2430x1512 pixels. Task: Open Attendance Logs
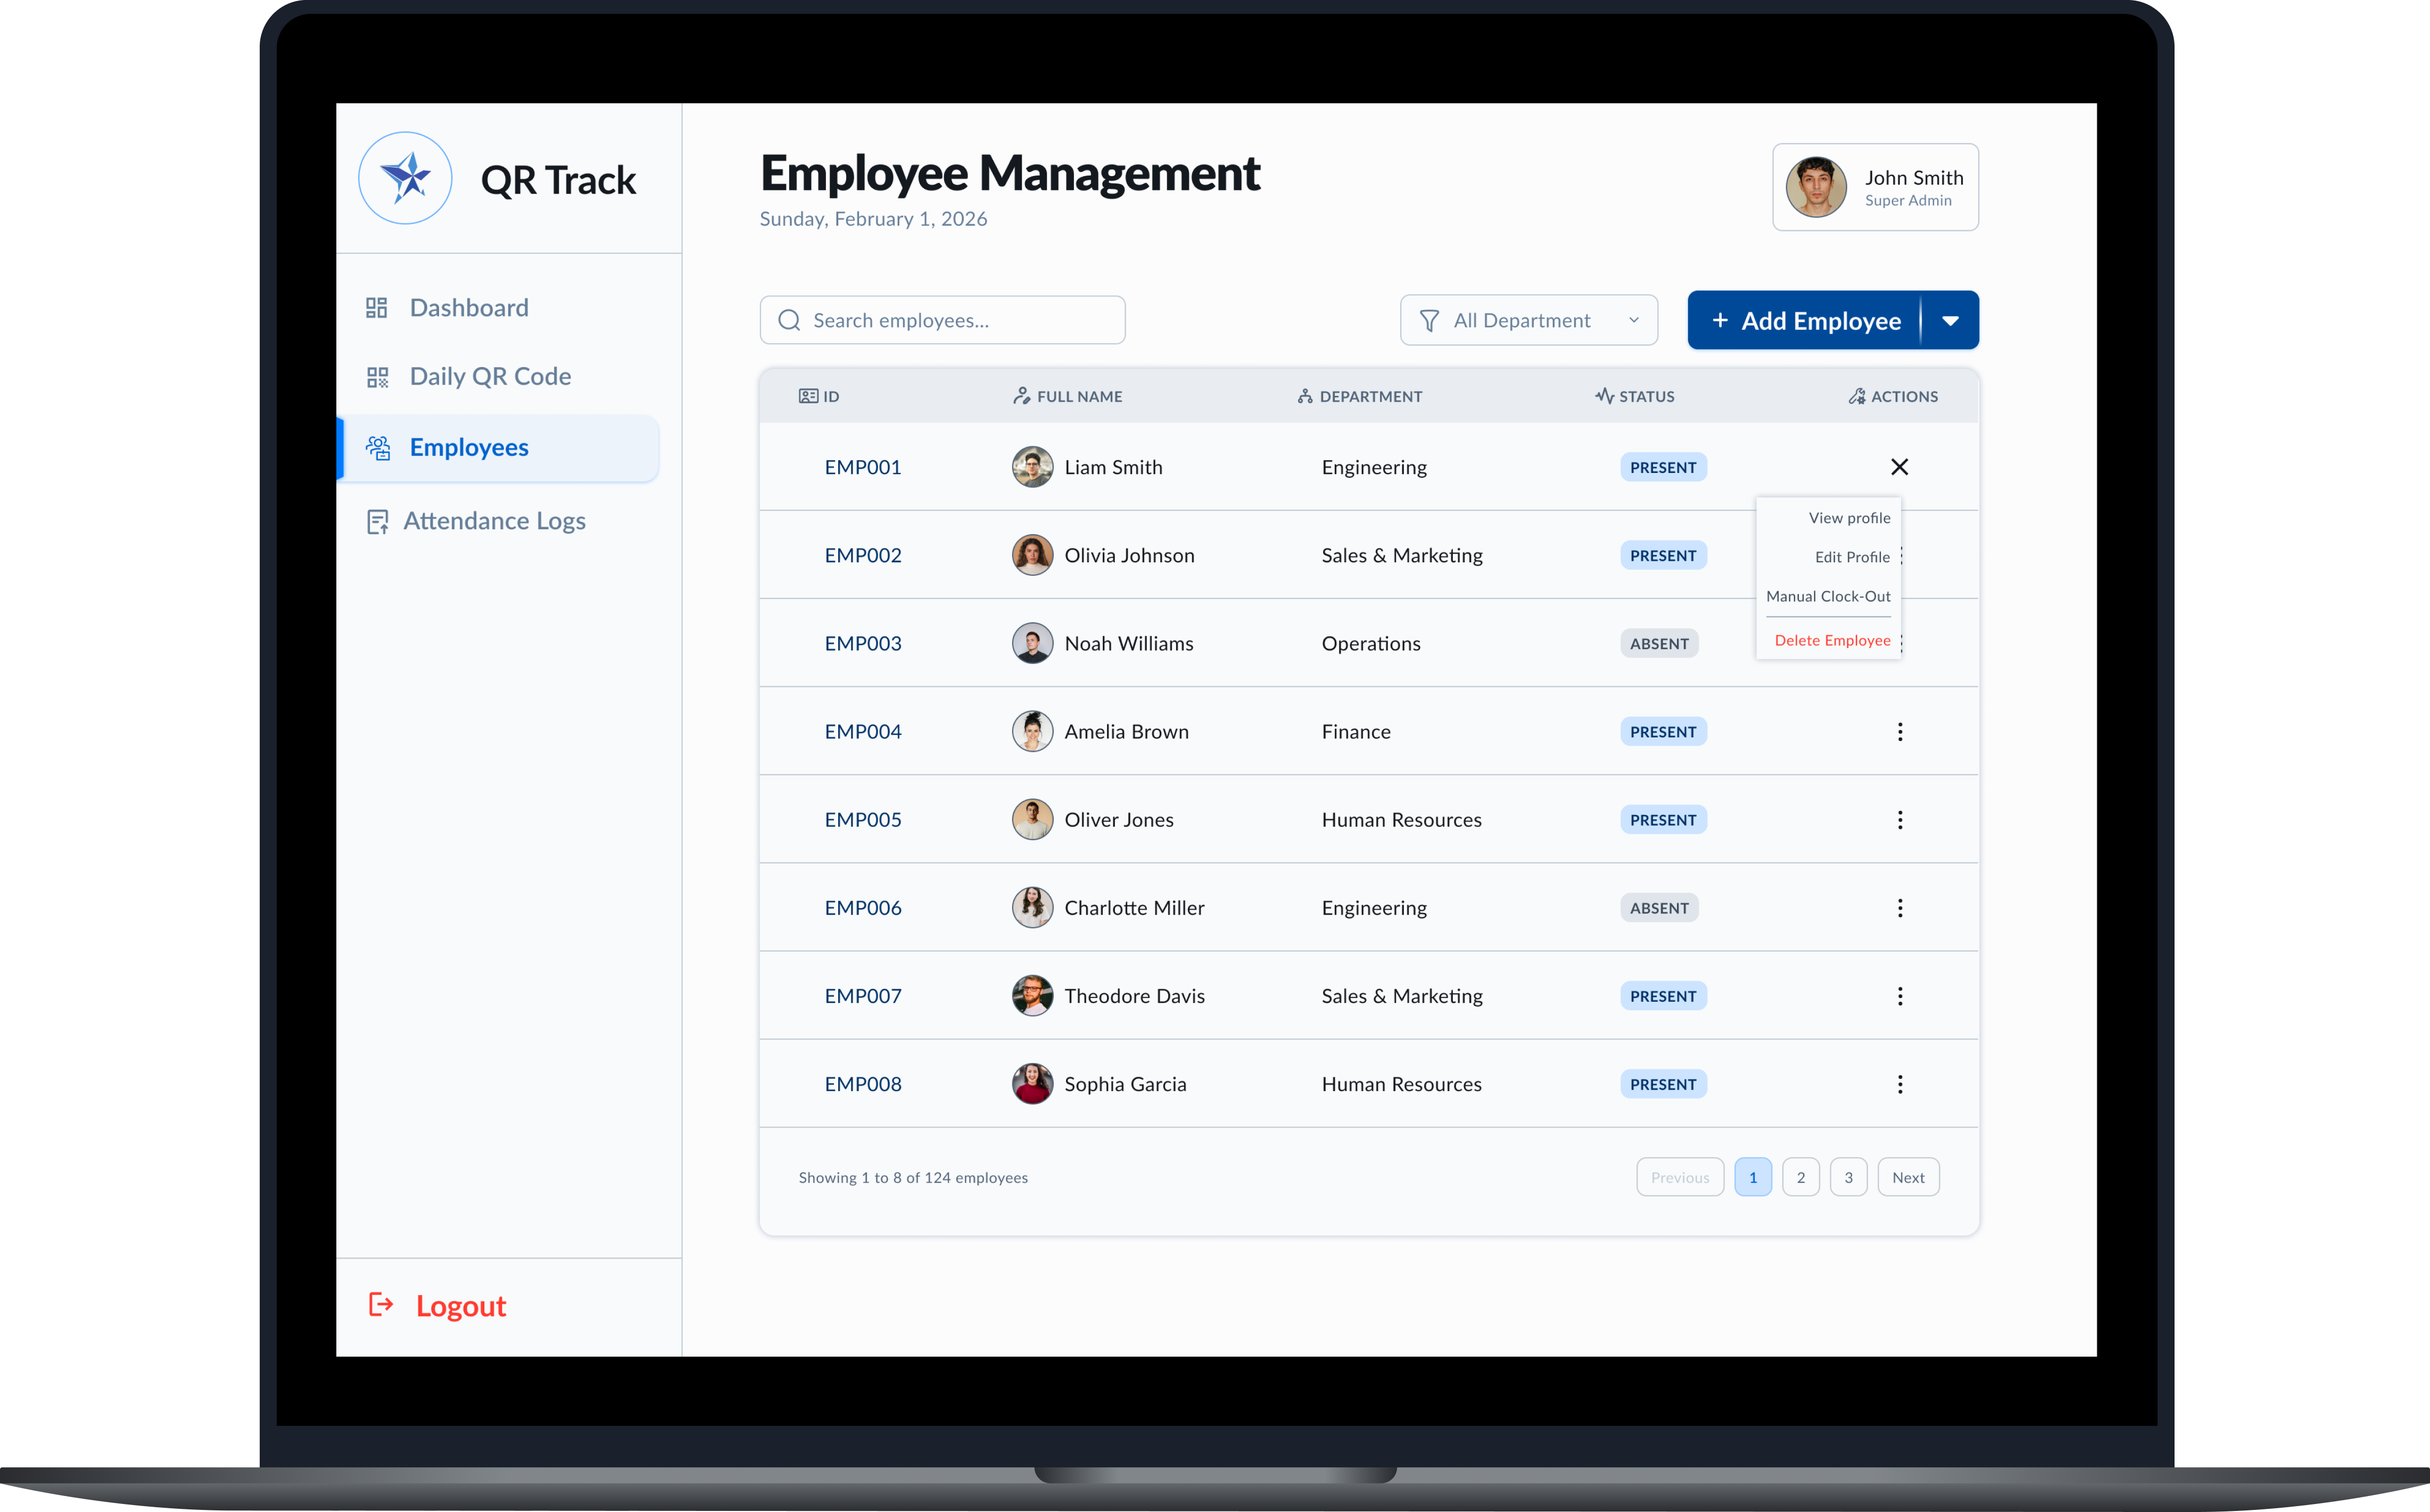point(494,521)
